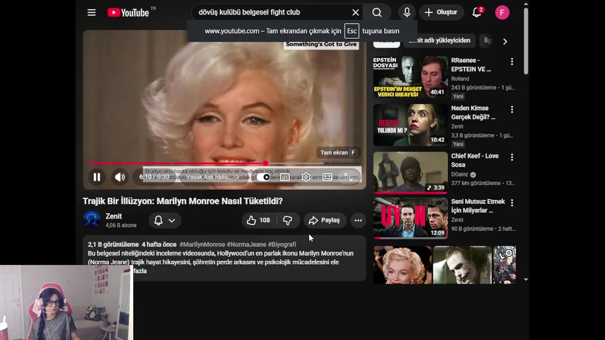Open the Joker suggested thumbnail
This screenshot has height=340, width=605.
coord(462,265)
